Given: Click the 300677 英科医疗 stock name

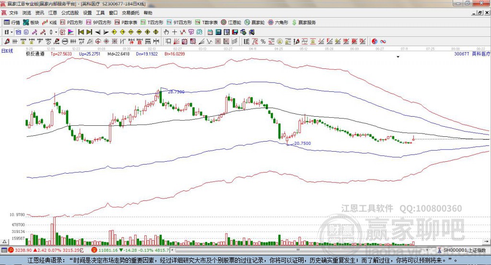Looking at the screenshot, I should coord(472,54).
